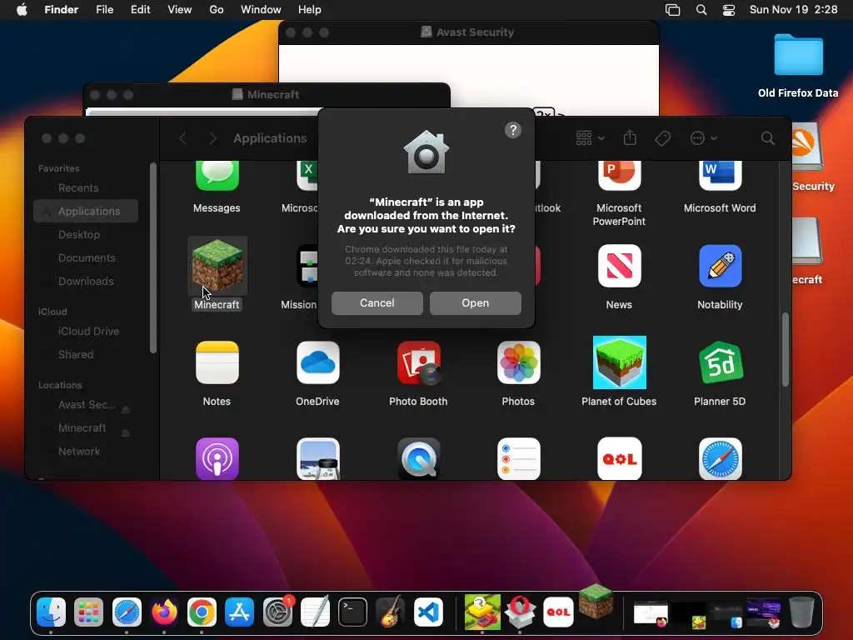This screenshot has width=853, height=640.
Task: Open Visual Studio Code from the Dock
Action: coord(428,612)
